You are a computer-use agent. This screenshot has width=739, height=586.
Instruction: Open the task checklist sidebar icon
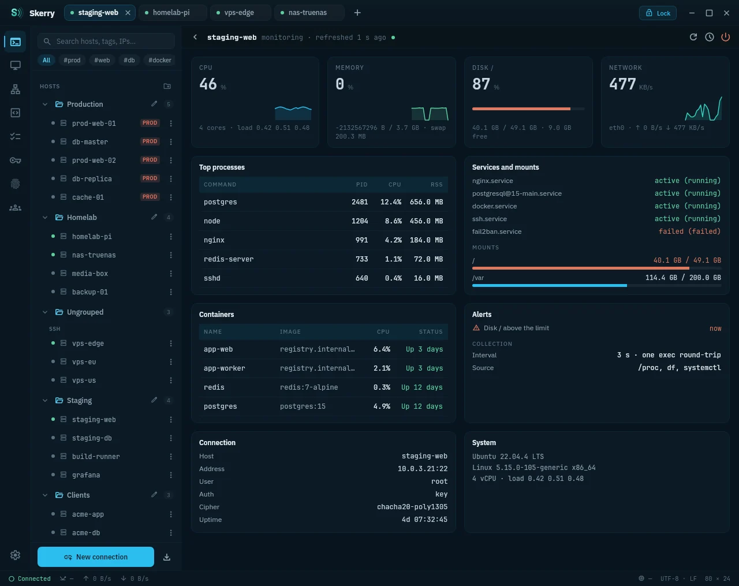(16, 136)
